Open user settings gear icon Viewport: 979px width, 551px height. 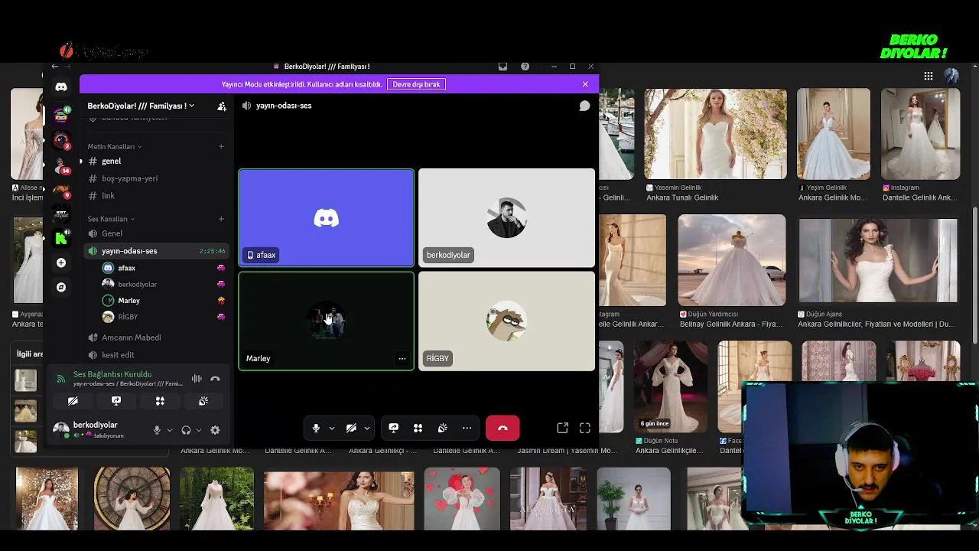(x=215, y=430)
